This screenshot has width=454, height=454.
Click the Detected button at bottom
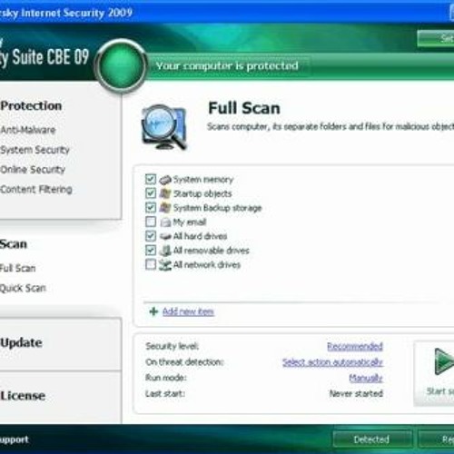tap(371, 439)
